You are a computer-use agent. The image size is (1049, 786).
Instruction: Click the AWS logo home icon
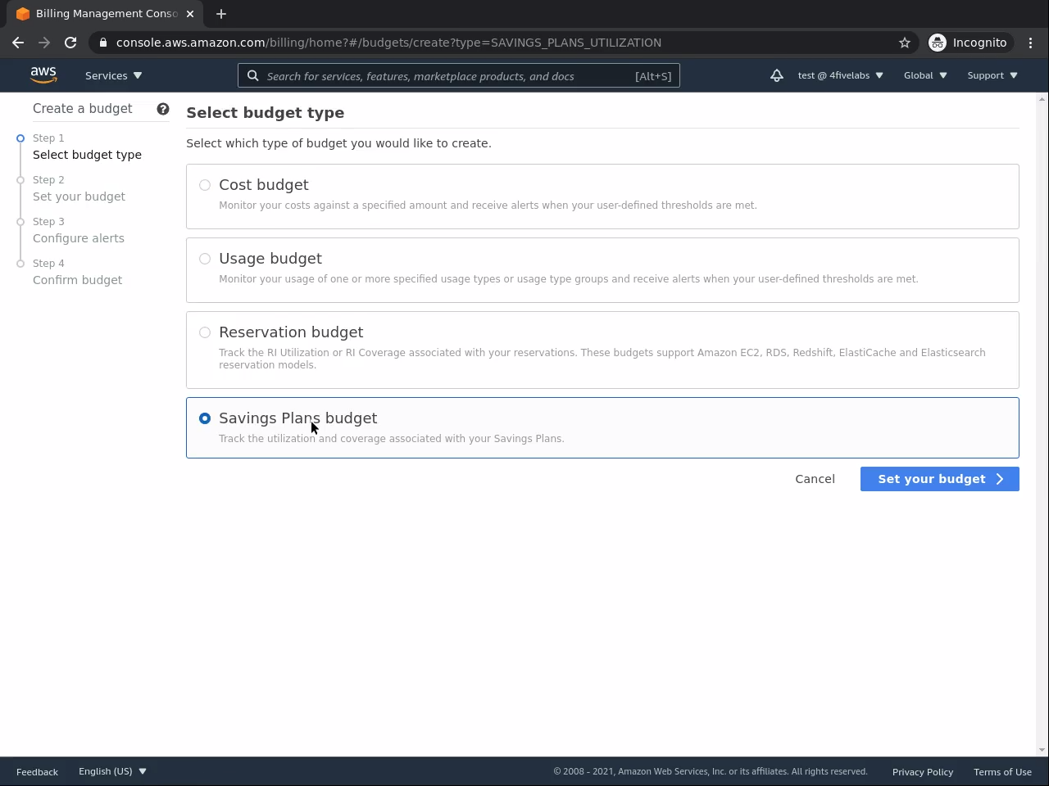[43, 75]
